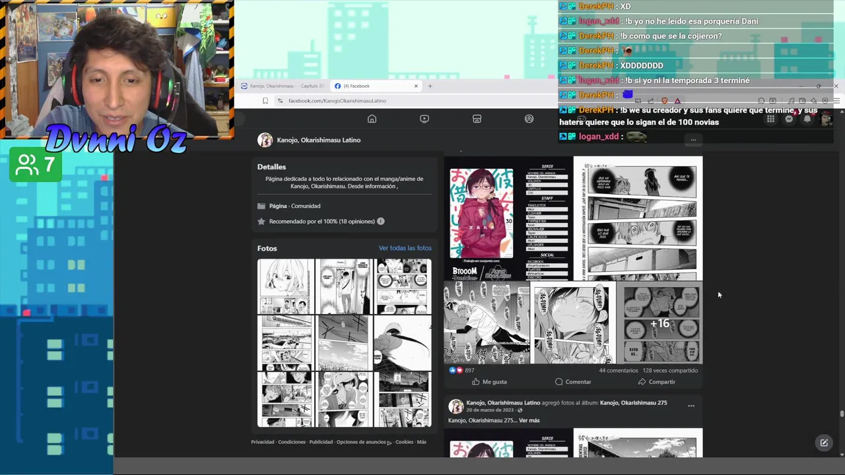The height and width of the screenshot is (475, 845).
Task: Open options menu on the 275 post
Action: (x=691, y=406)
